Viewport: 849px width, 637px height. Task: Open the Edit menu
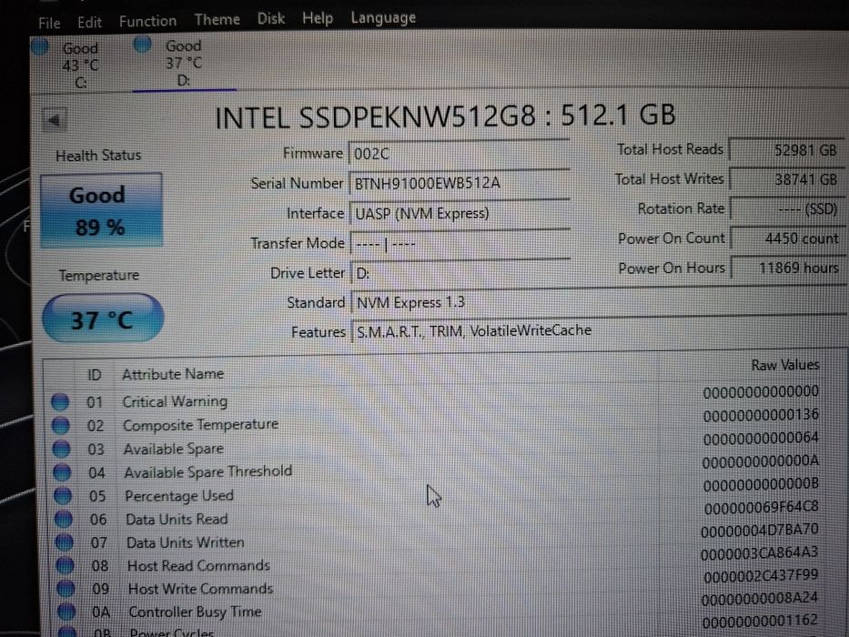[x=89, y=22]
